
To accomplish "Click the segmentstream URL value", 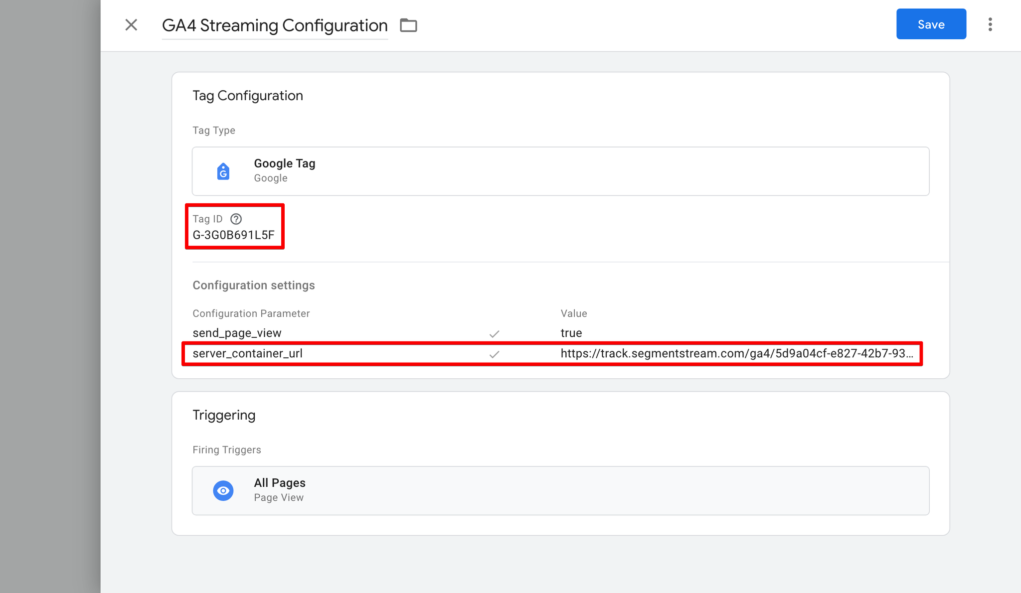I will [737, 353].
